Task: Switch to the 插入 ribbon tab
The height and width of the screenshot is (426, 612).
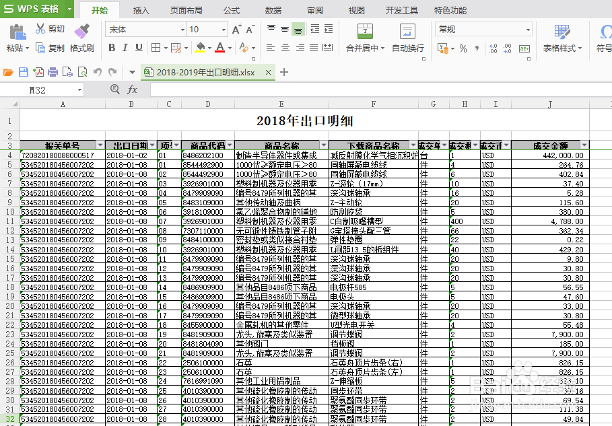Action: point(141,10)
